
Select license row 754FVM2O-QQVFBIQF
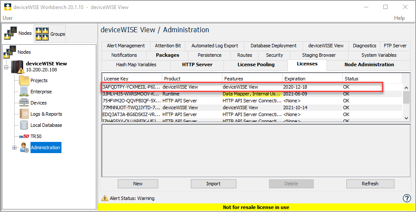252,101
